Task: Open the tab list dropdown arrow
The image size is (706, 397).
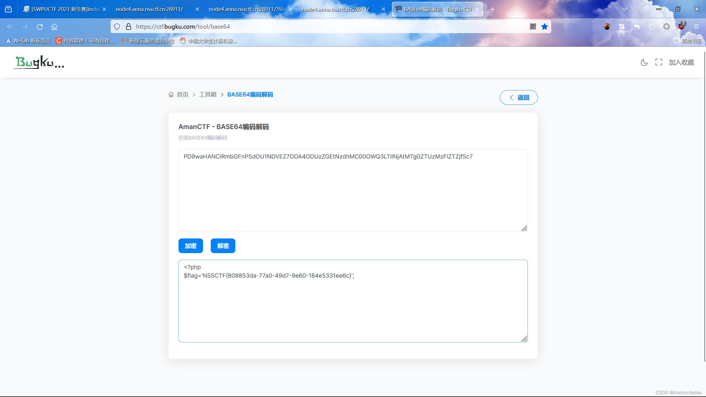Action: point(624,9)
